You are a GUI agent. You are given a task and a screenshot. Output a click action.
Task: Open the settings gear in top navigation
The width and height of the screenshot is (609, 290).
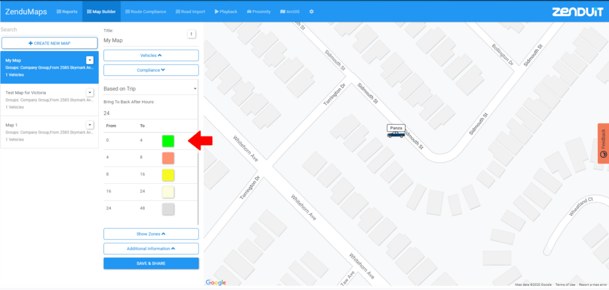[x=312, y=12]
